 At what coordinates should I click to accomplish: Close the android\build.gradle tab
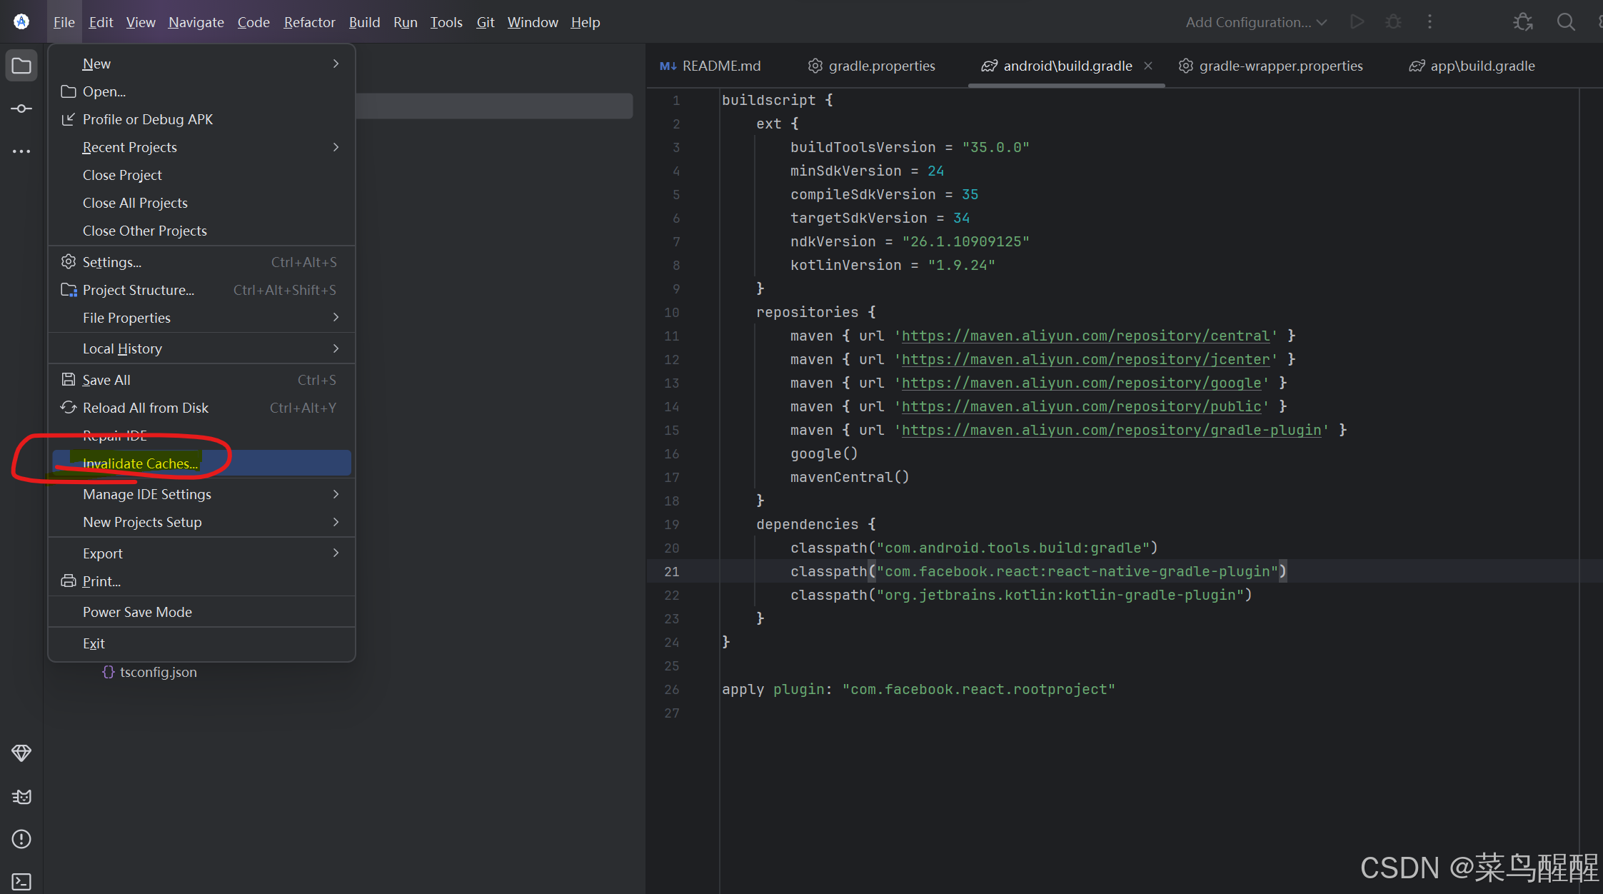(1148, 66)
